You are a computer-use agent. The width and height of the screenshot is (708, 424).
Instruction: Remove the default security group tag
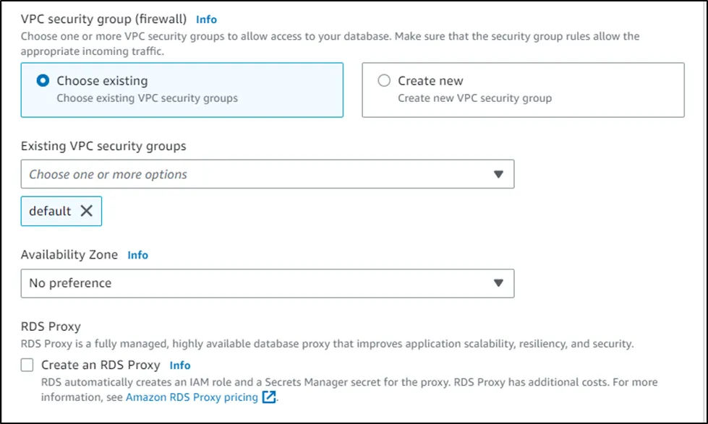(x=86, y=211)
